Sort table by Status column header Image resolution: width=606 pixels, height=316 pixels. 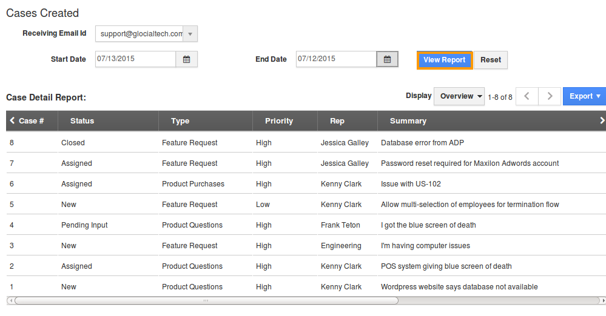(x=82, y=120)
